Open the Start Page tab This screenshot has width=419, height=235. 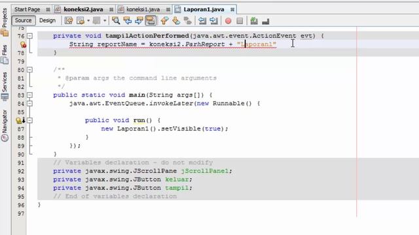coord(27,9)
